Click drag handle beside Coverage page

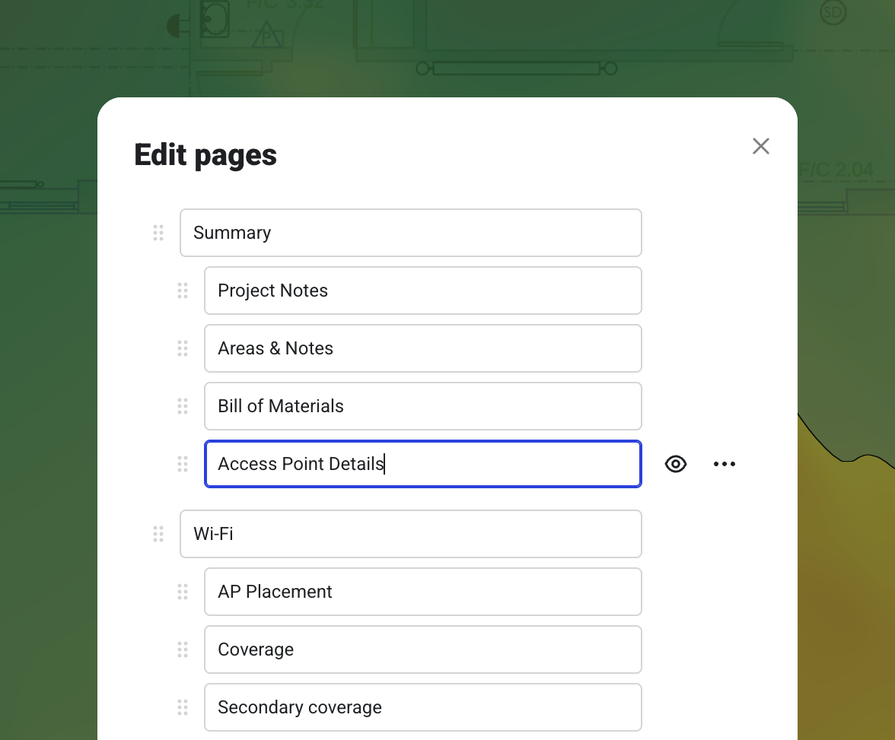pyautogui.click(x=183, y=649)
